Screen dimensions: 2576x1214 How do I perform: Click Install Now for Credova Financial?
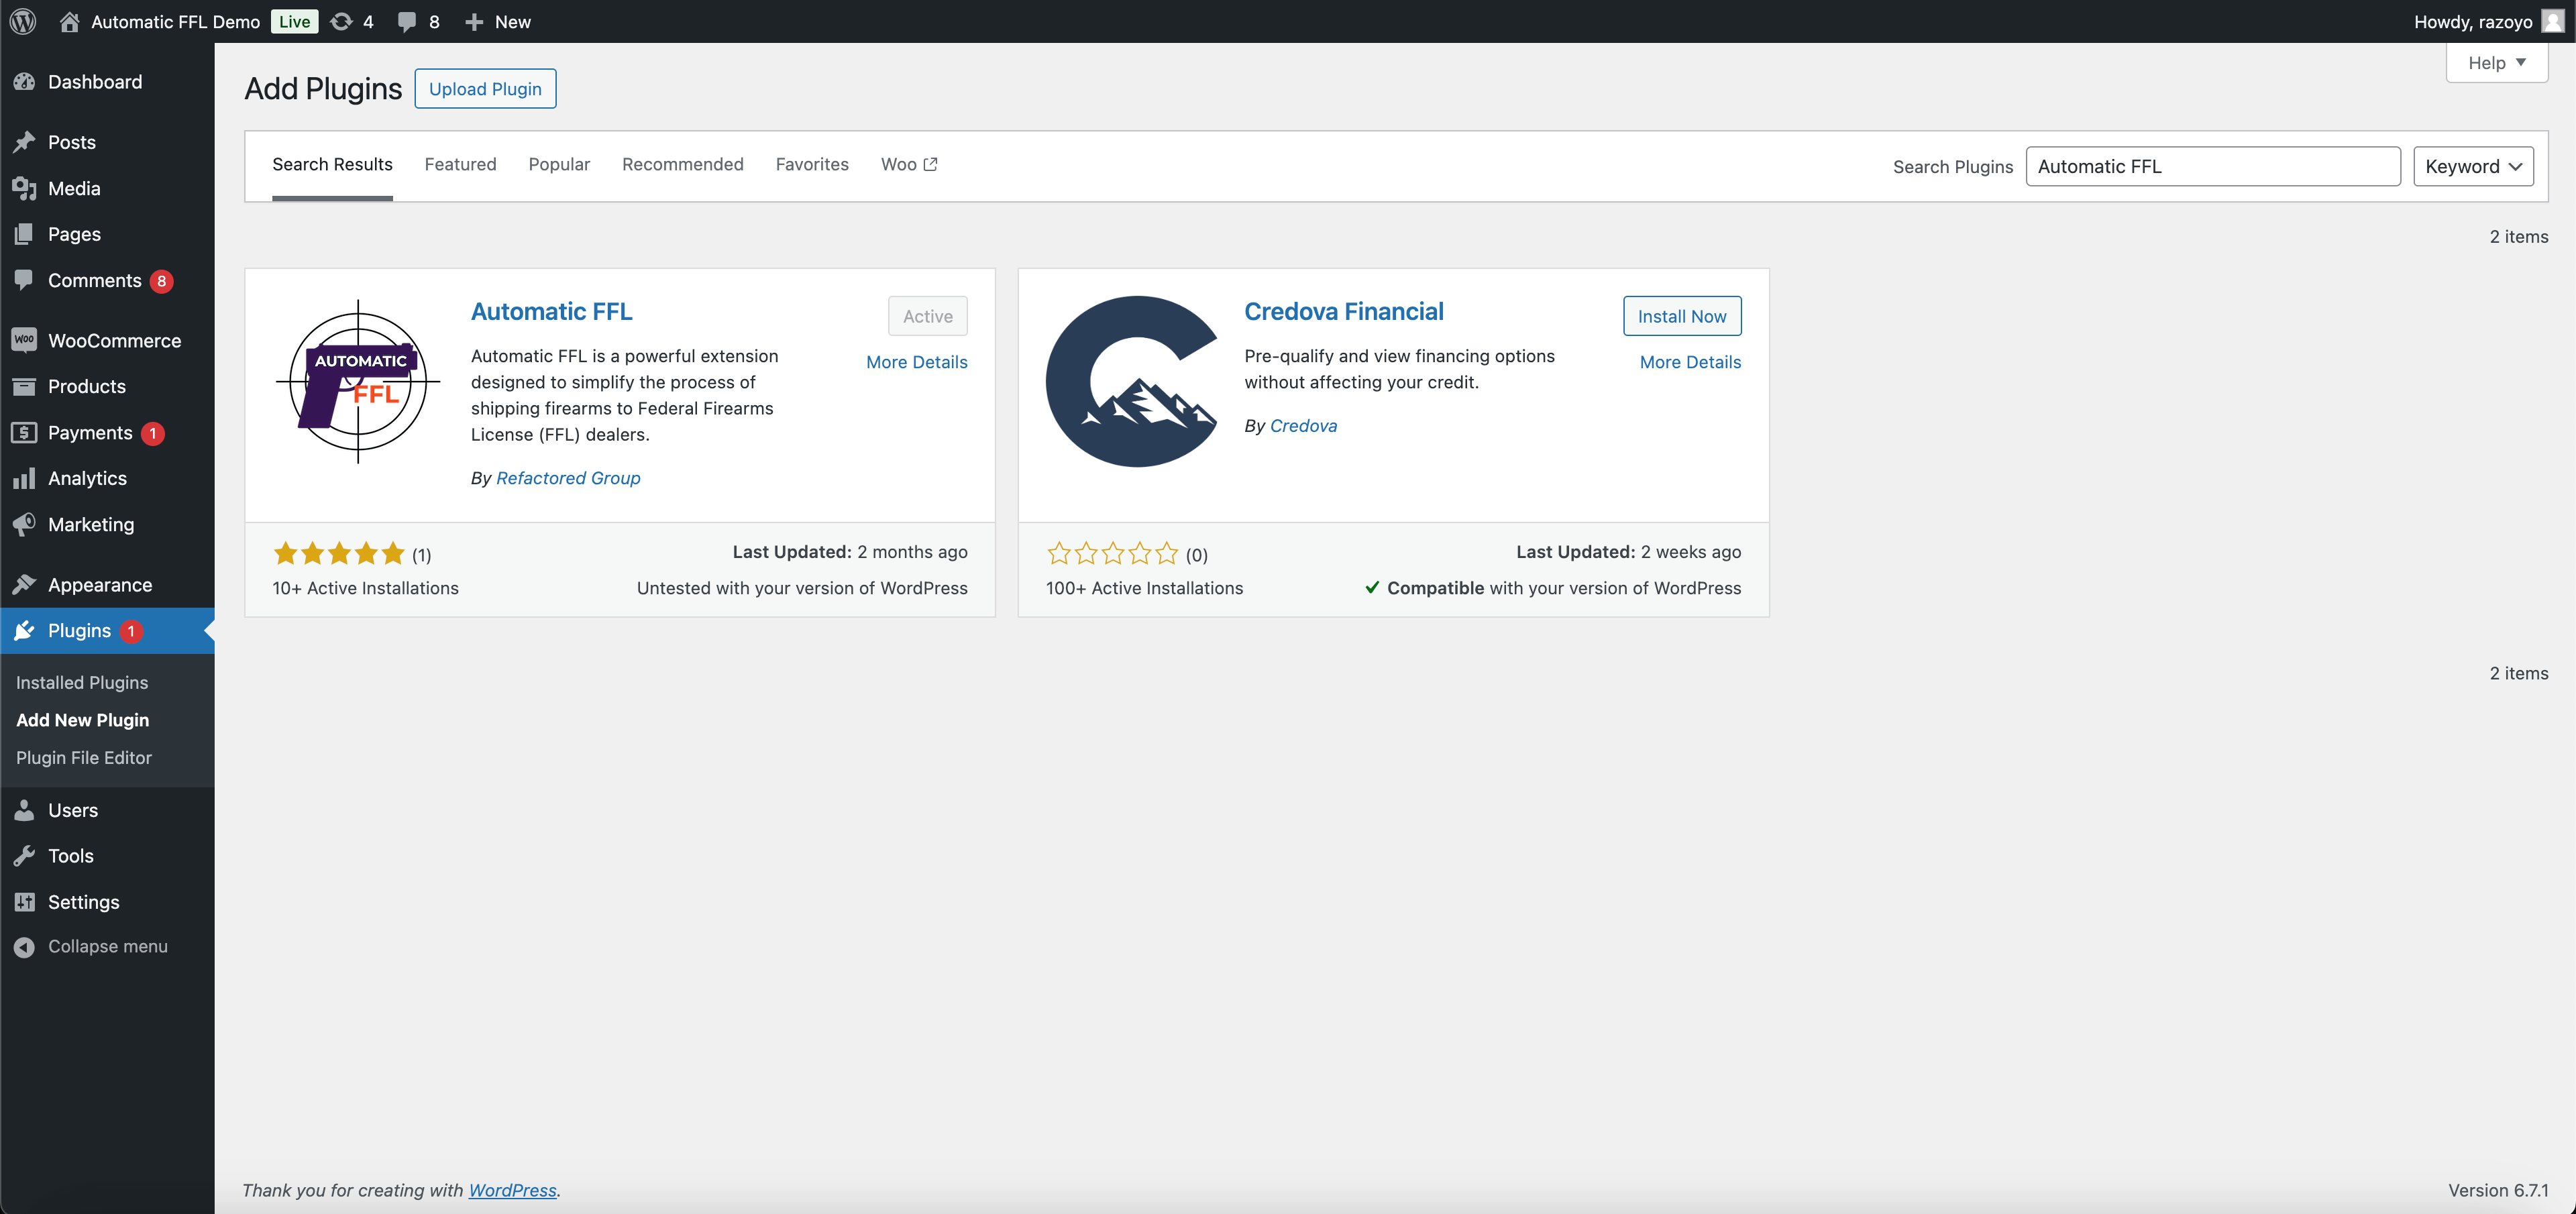[1681, 316]
